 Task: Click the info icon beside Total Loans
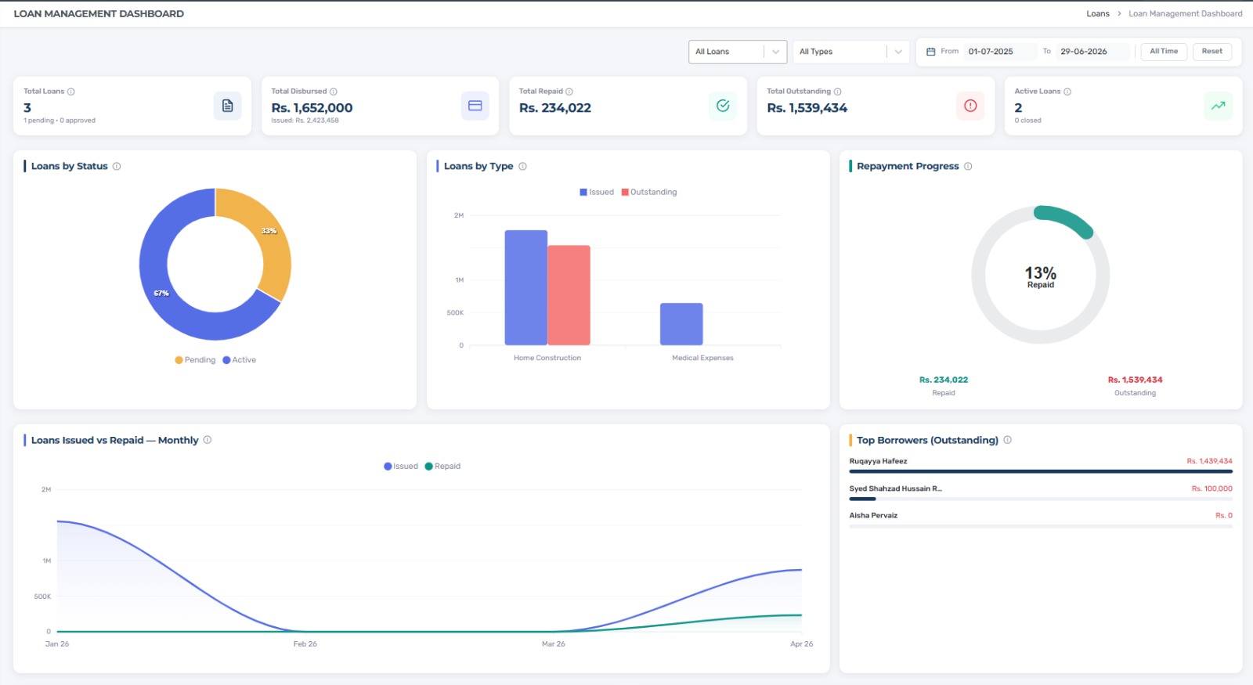pos(71,92)
